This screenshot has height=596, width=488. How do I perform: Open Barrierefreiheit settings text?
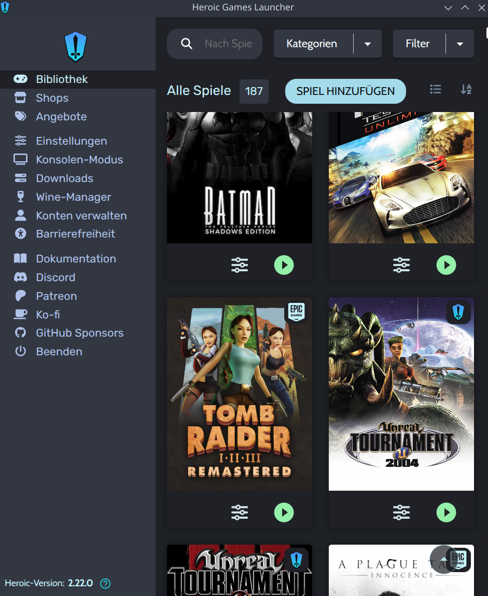[75, 234]
